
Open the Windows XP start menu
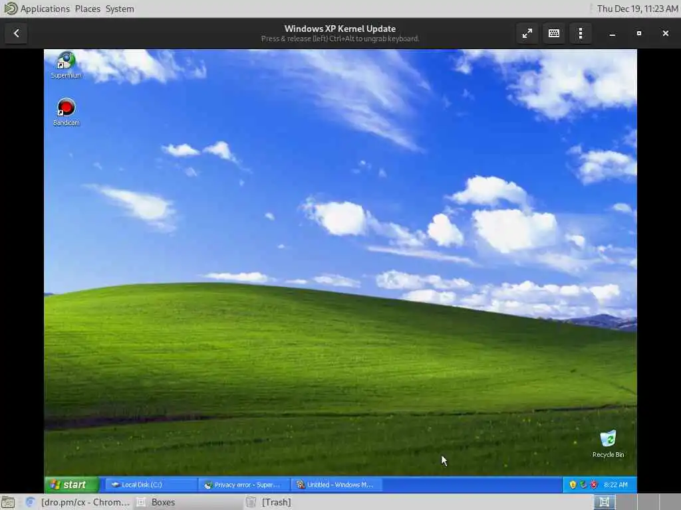pos(72,484)
